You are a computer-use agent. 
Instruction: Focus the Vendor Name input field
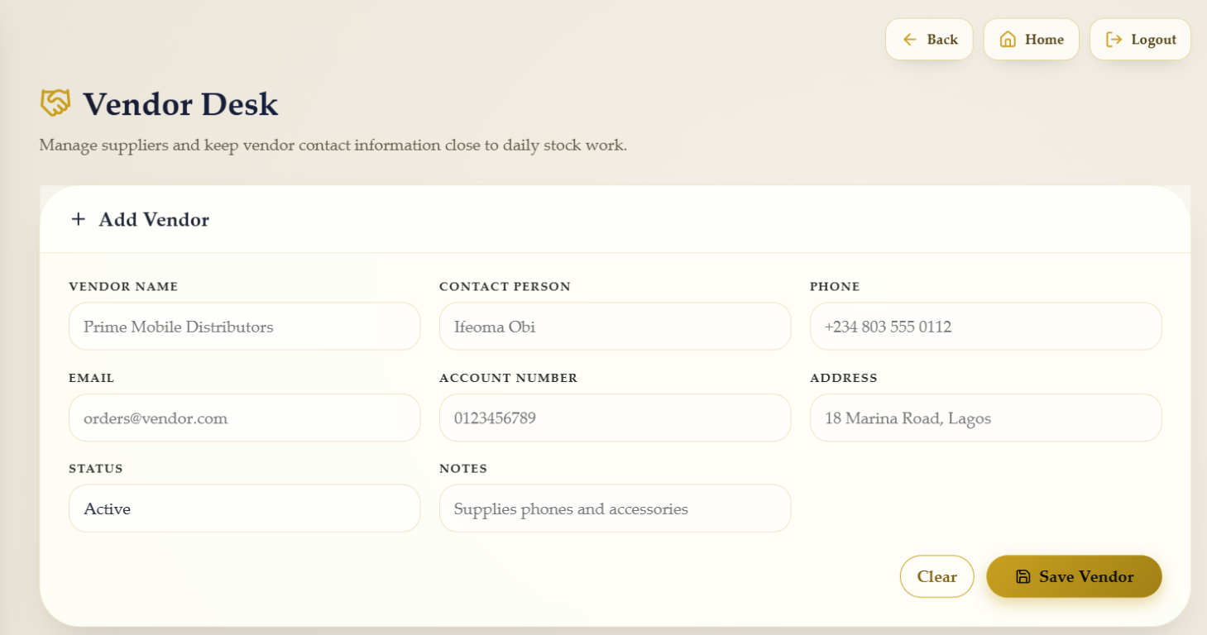tap(244, 327)
